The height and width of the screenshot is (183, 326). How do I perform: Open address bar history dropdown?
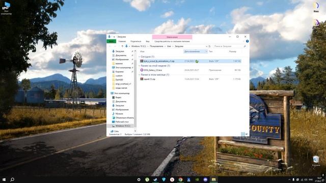(206, 46)
